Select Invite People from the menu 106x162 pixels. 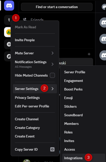tap(35, 40)
